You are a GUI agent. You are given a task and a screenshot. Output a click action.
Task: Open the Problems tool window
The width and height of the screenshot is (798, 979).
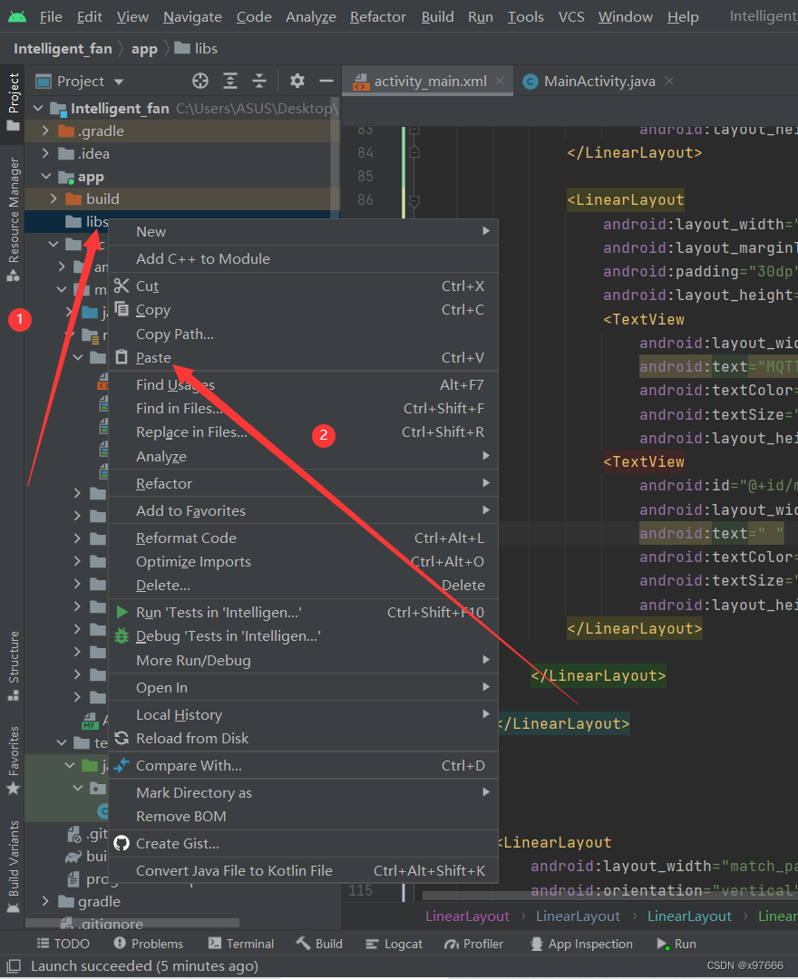(149, 944)
